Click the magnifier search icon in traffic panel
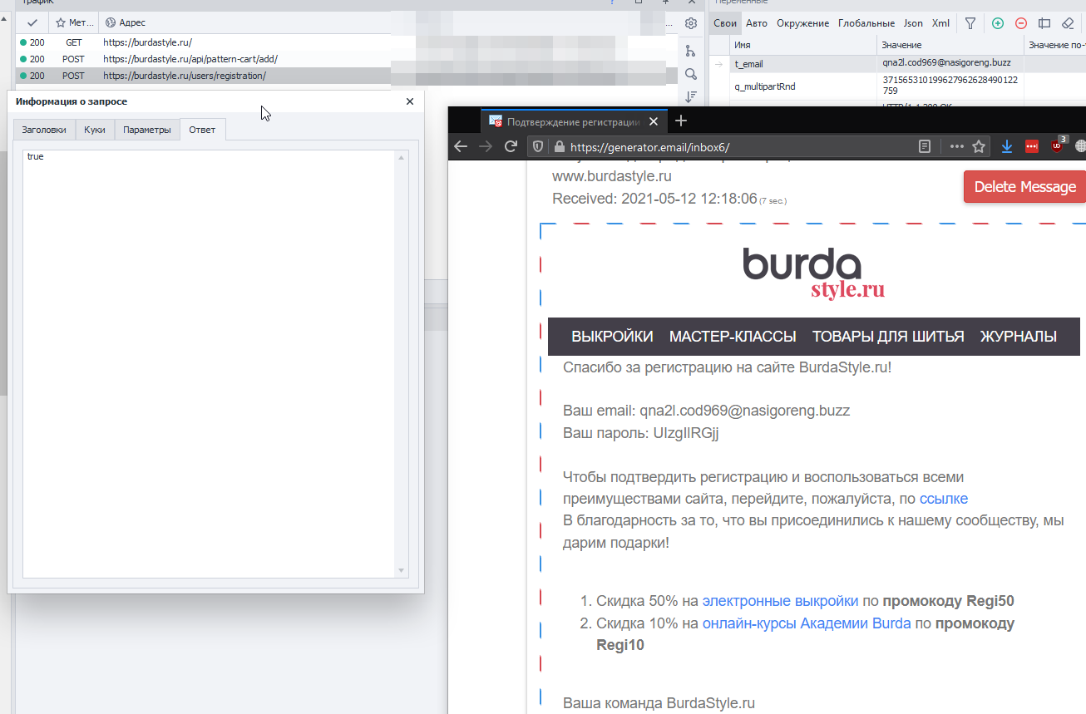 click(690, 74)
